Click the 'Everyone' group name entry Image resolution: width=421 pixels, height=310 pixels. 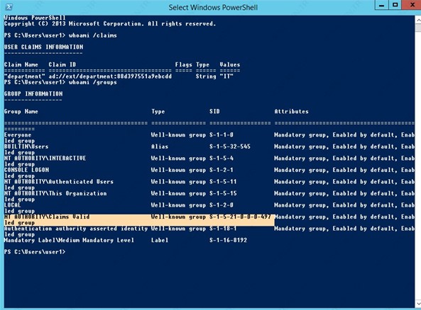click(18, 135)
